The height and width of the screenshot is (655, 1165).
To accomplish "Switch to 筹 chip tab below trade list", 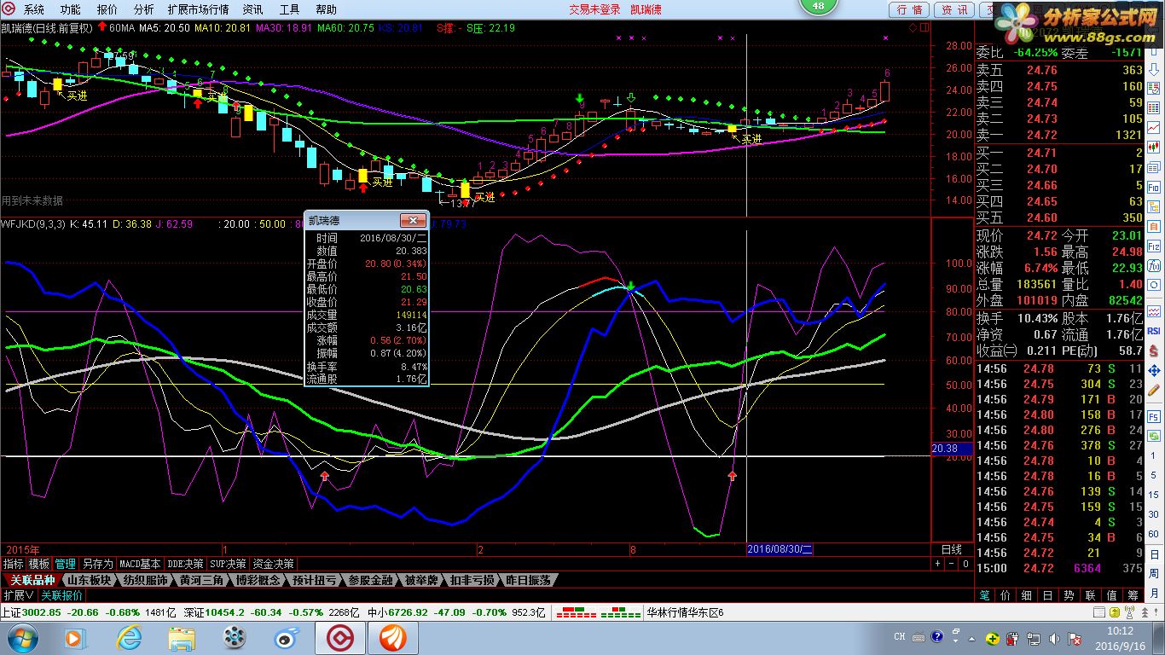I will (x=1133, y=595).
